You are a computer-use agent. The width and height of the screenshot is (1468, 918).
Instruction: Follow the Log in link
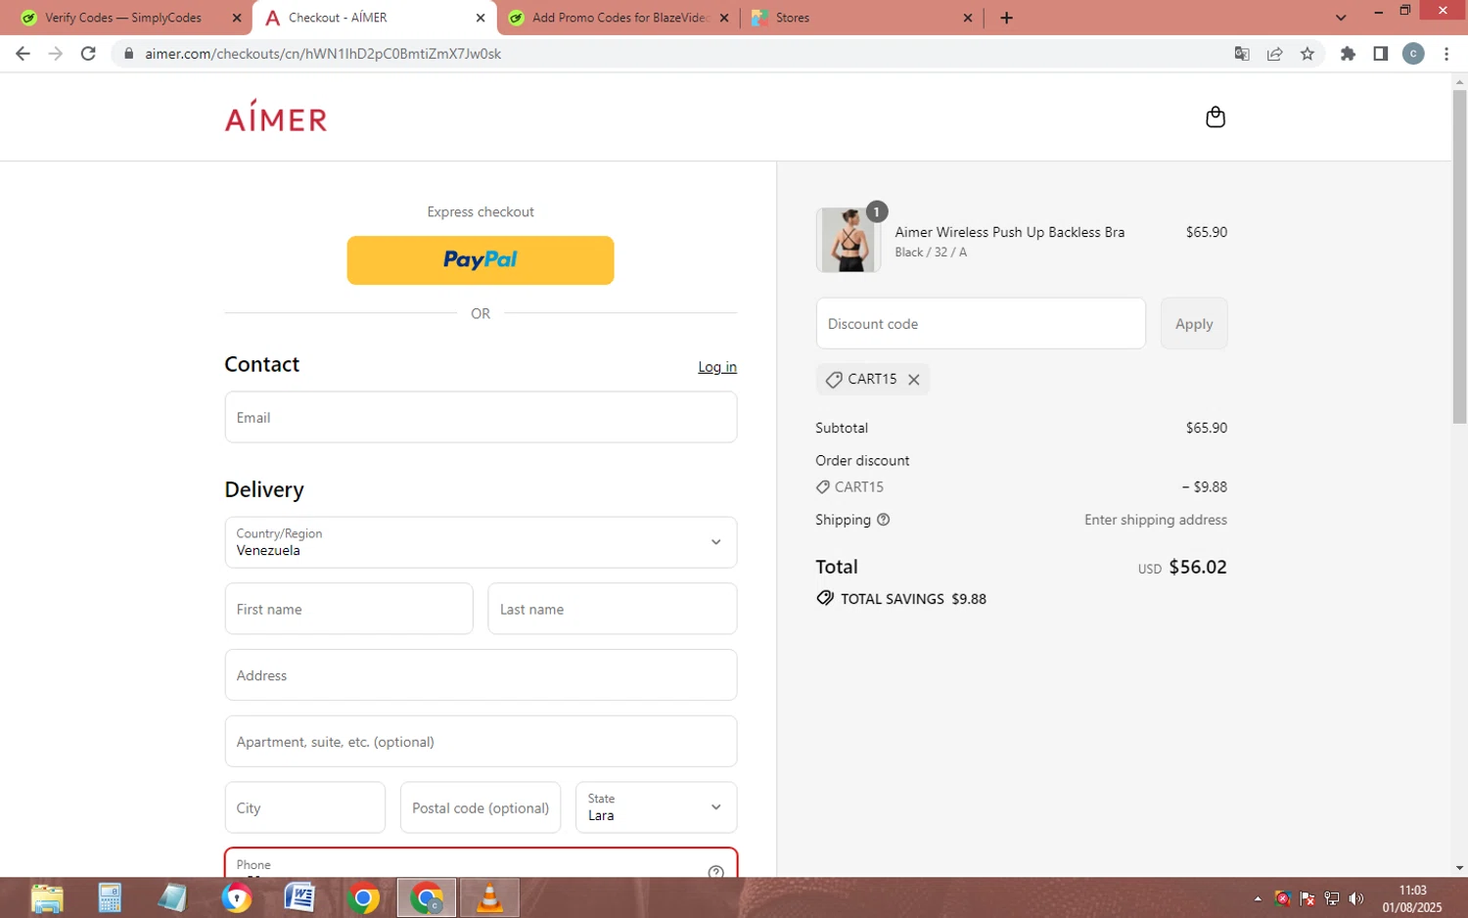pos(717,367)
